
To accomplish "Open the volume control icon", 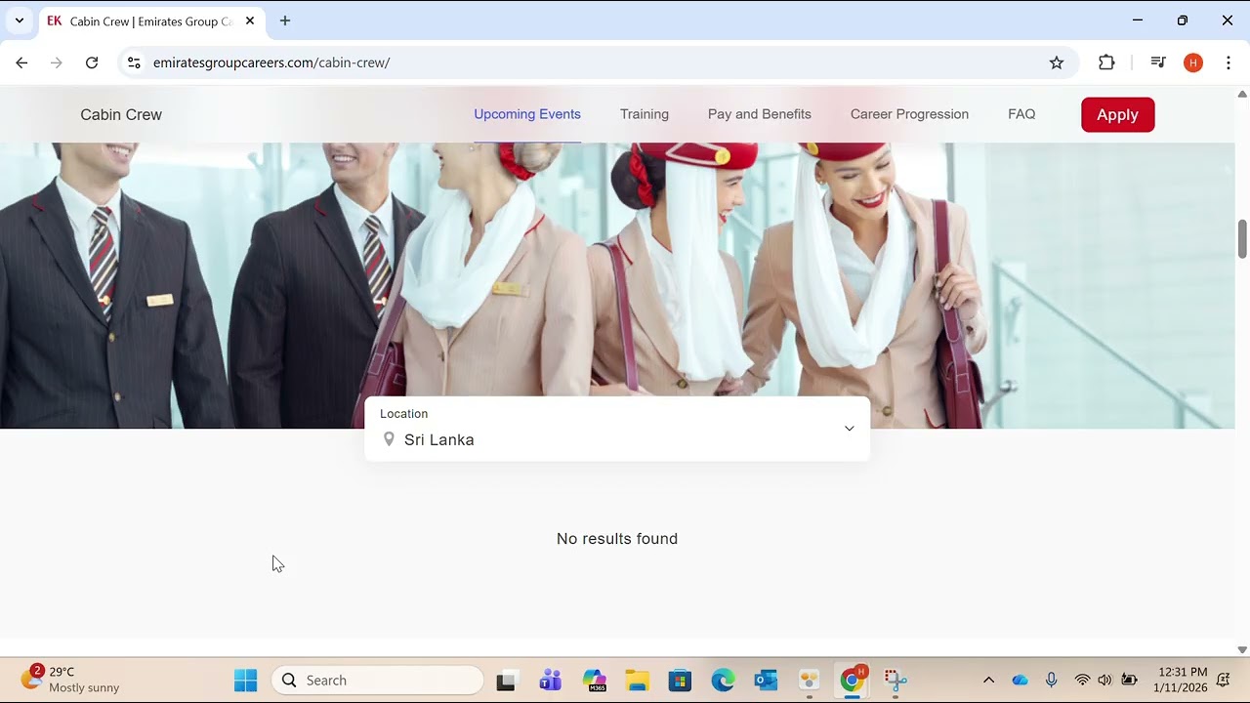I will 1104,681.
